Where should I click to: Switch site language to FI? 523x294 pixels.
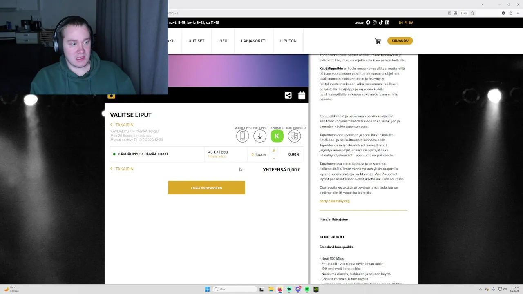406,22
